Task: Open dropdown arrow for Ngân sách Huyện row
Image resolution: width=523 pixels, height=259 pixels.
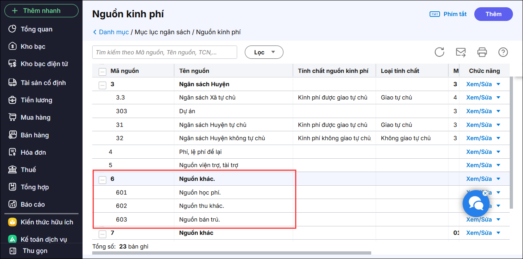Action: click(498, 84)
